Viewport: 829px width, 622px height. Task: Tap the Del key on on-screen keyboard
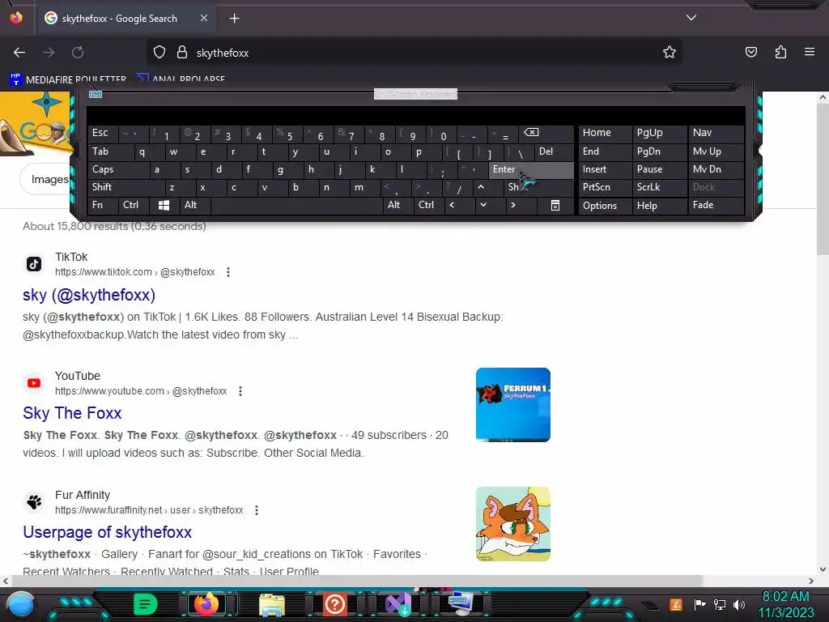coord(554,151)
